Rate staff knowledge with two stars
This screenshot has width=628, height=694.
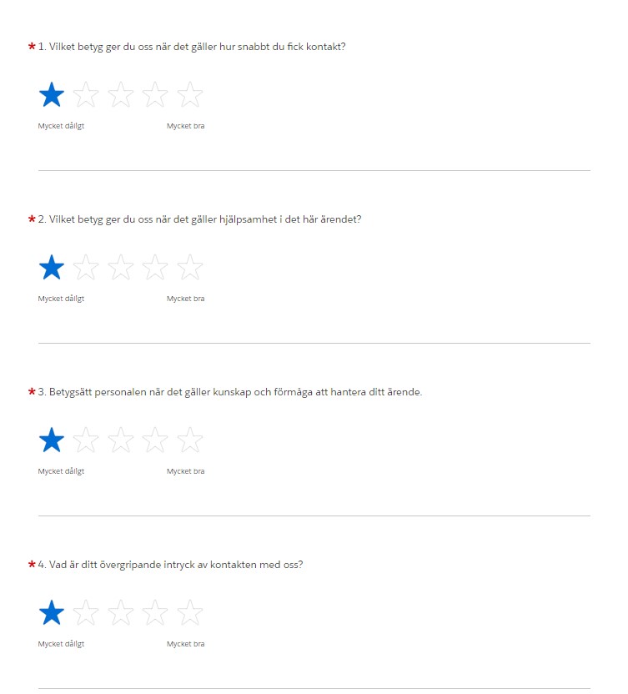click(86, 440)
